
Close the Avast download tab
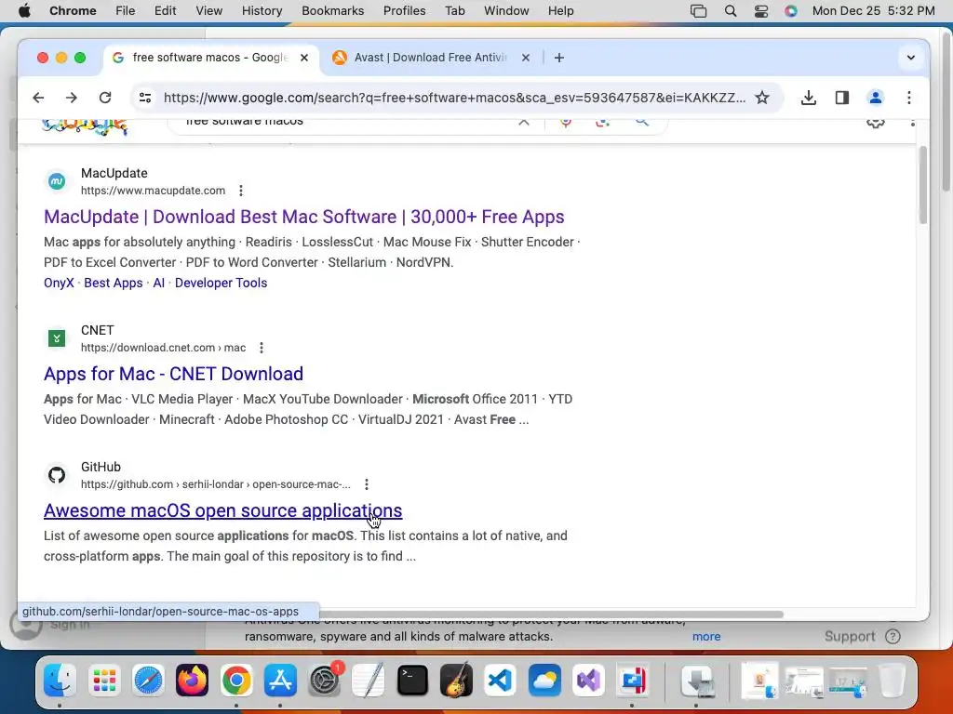[x=526, y=58]
